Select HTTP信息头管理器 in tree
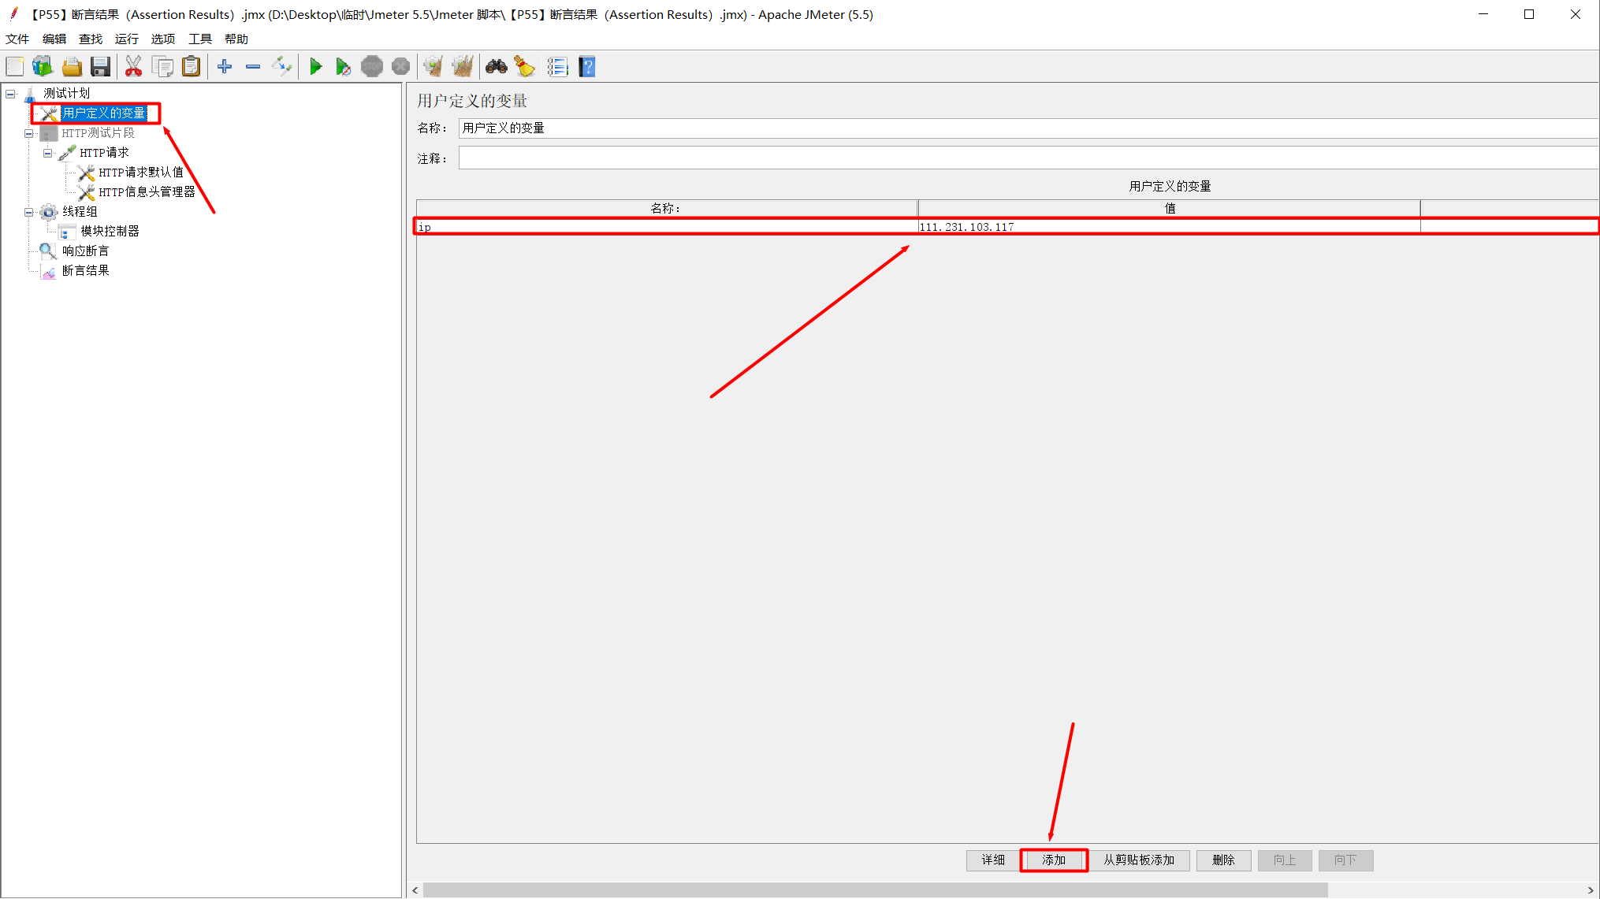Screen dimensions: 1600x899 (147, 192)
